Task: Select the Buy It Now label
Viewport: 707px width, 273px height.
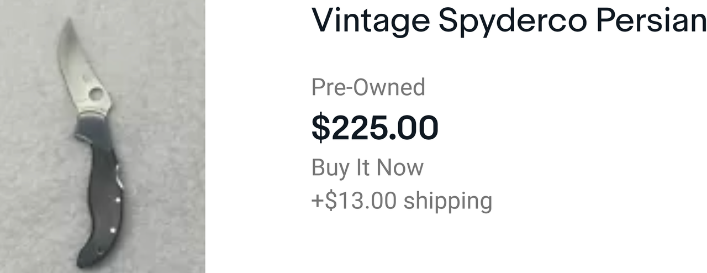Action: pyautogui.click(x=367, y=167)
